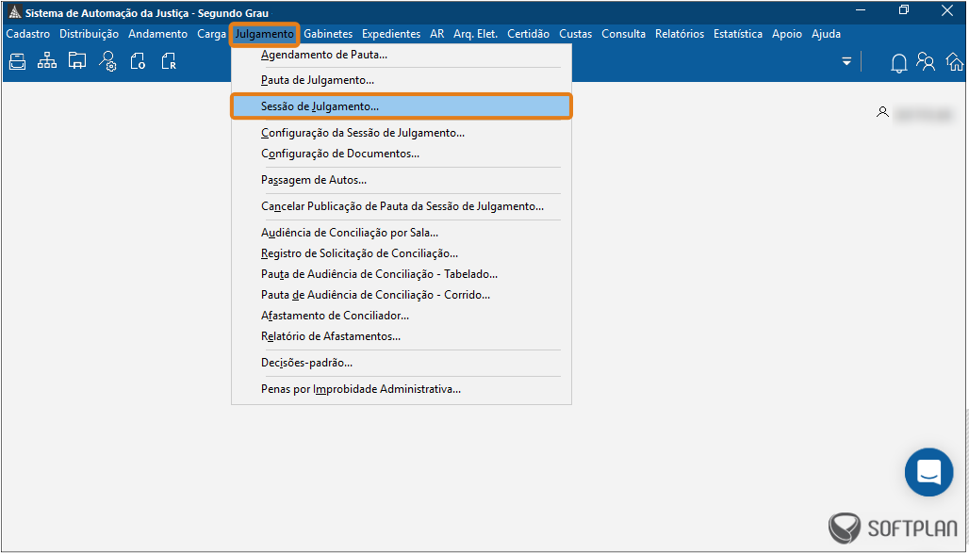Open the Cadastro menu
The image size is (969, 553).
click(28, 34)
